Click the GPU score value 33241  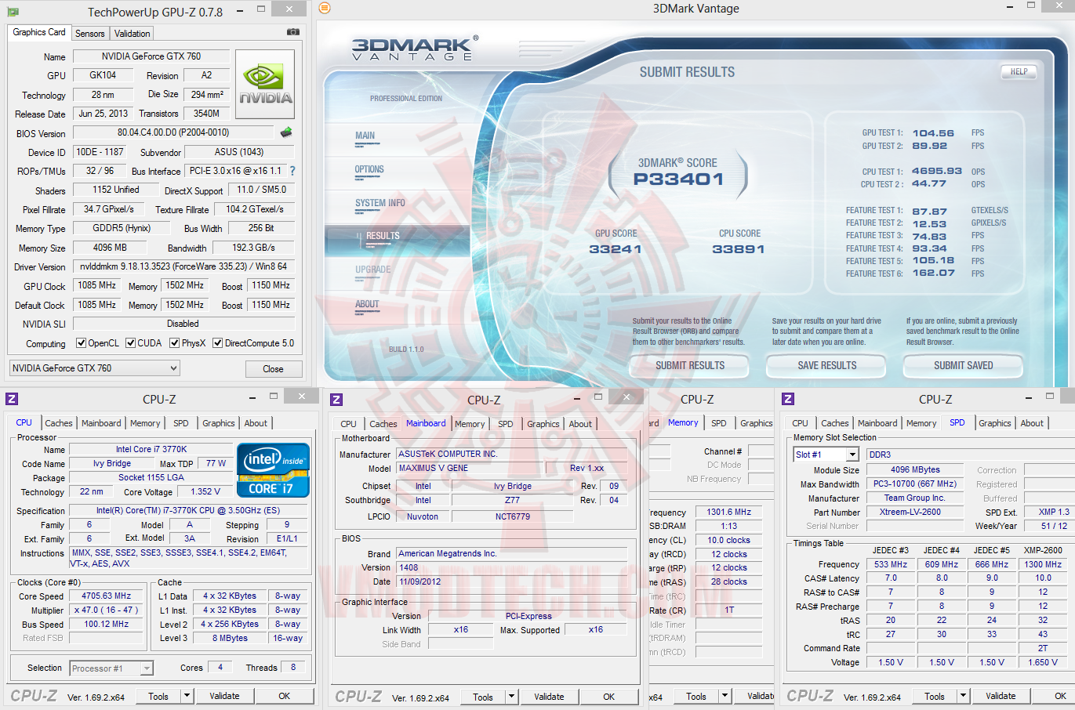[616, 249]
